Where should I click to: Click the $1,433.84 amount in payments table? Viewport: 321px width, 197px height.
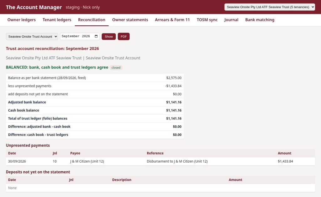coord(285,161)
